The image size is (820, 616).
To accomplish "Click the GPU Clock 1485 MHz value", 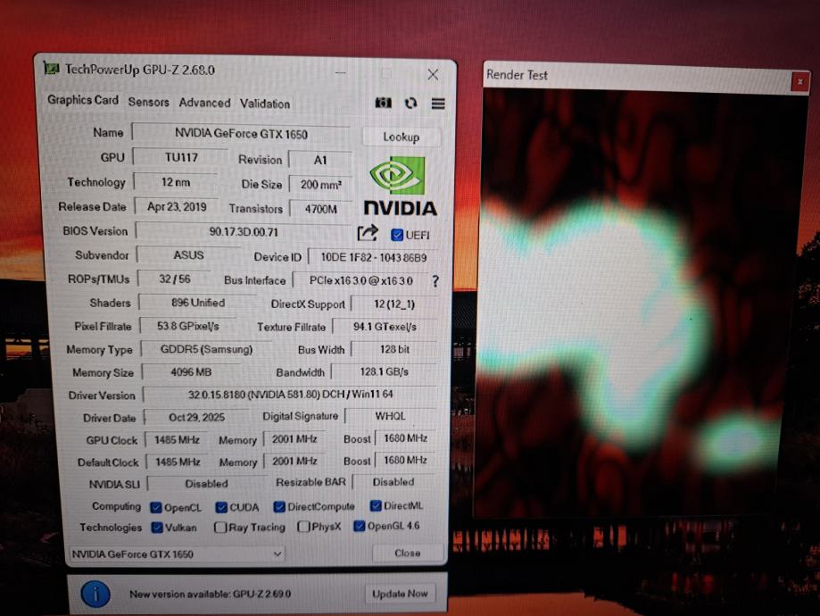I will (177, 439).
